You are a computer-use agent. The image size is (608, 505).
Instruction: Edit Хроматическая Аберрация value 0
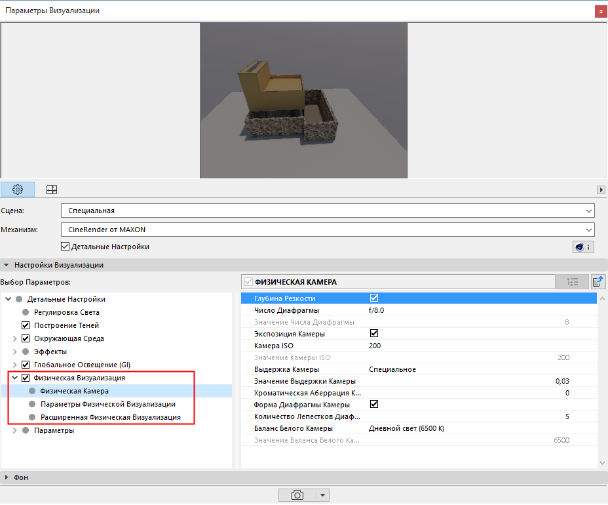(x=567, y=394)
